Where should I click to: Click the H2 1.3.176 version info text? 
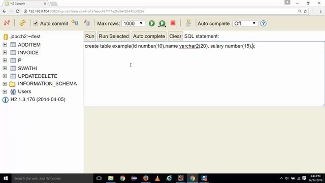pos(38,100)
